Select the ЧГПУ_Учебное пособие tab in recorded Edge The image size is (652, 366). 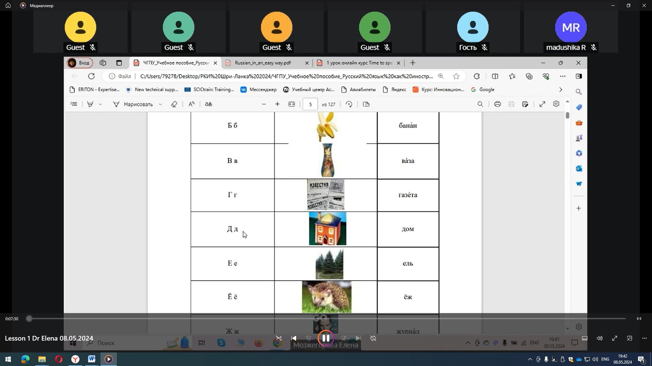point(176,63)
